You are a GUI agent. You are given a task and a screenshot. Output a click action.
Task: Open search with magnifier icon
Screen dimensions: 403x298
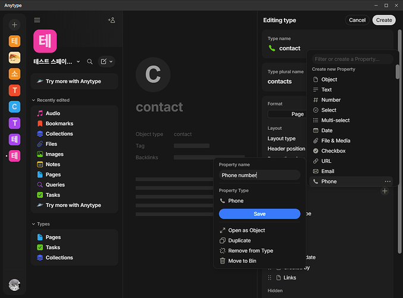click(x=89, y=61)
